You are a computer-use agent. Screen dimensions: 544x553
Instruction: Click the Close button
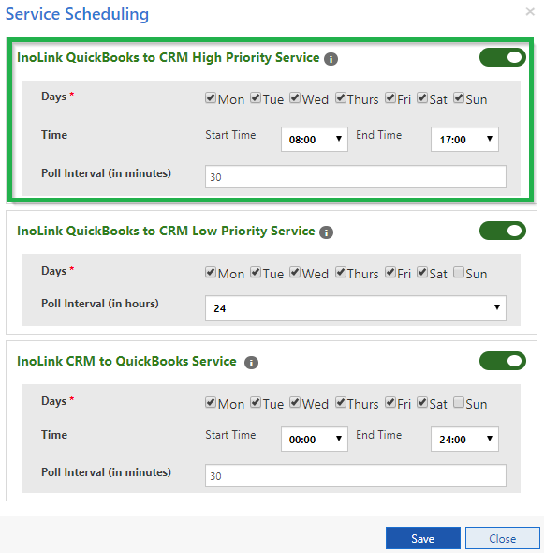pyautogui.click(x=503, y=538)
